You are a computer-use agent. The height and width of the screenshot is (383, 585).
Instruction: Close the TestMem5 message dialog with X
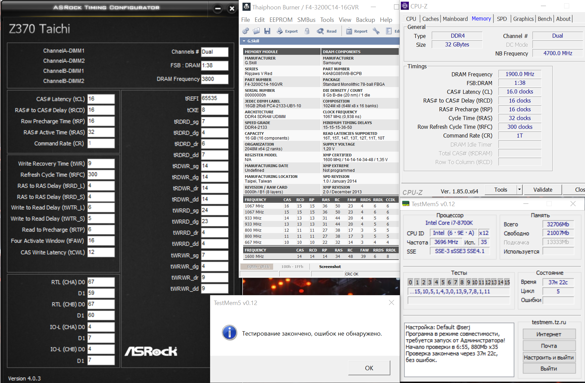tap(391, 303)
